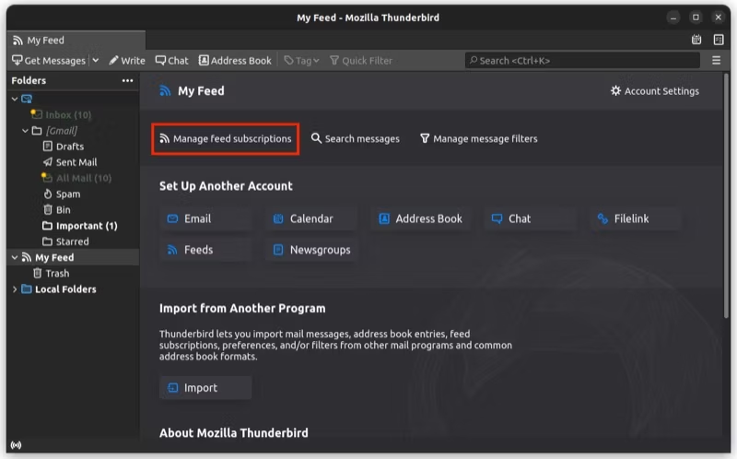Open the calendar tab icon
Screen dimensions: 737x459
pyautogui.click(x=696, y=40)
